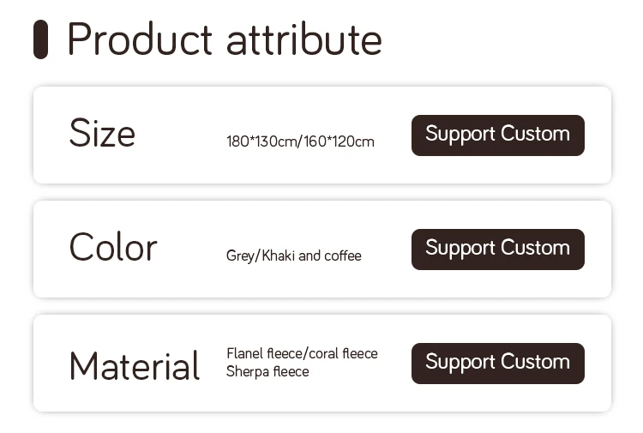Click the Support Custom button for Size
The height and width of the screenshot is (433, 643).
click(x=498, y=135)
